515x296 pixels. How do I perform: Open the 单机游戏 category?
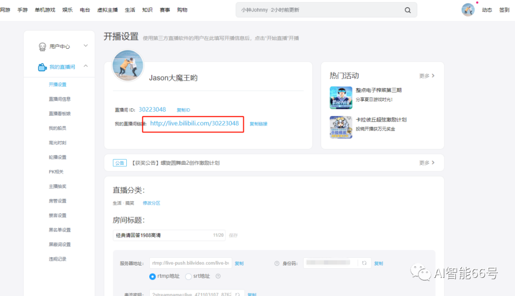(45, 10)
